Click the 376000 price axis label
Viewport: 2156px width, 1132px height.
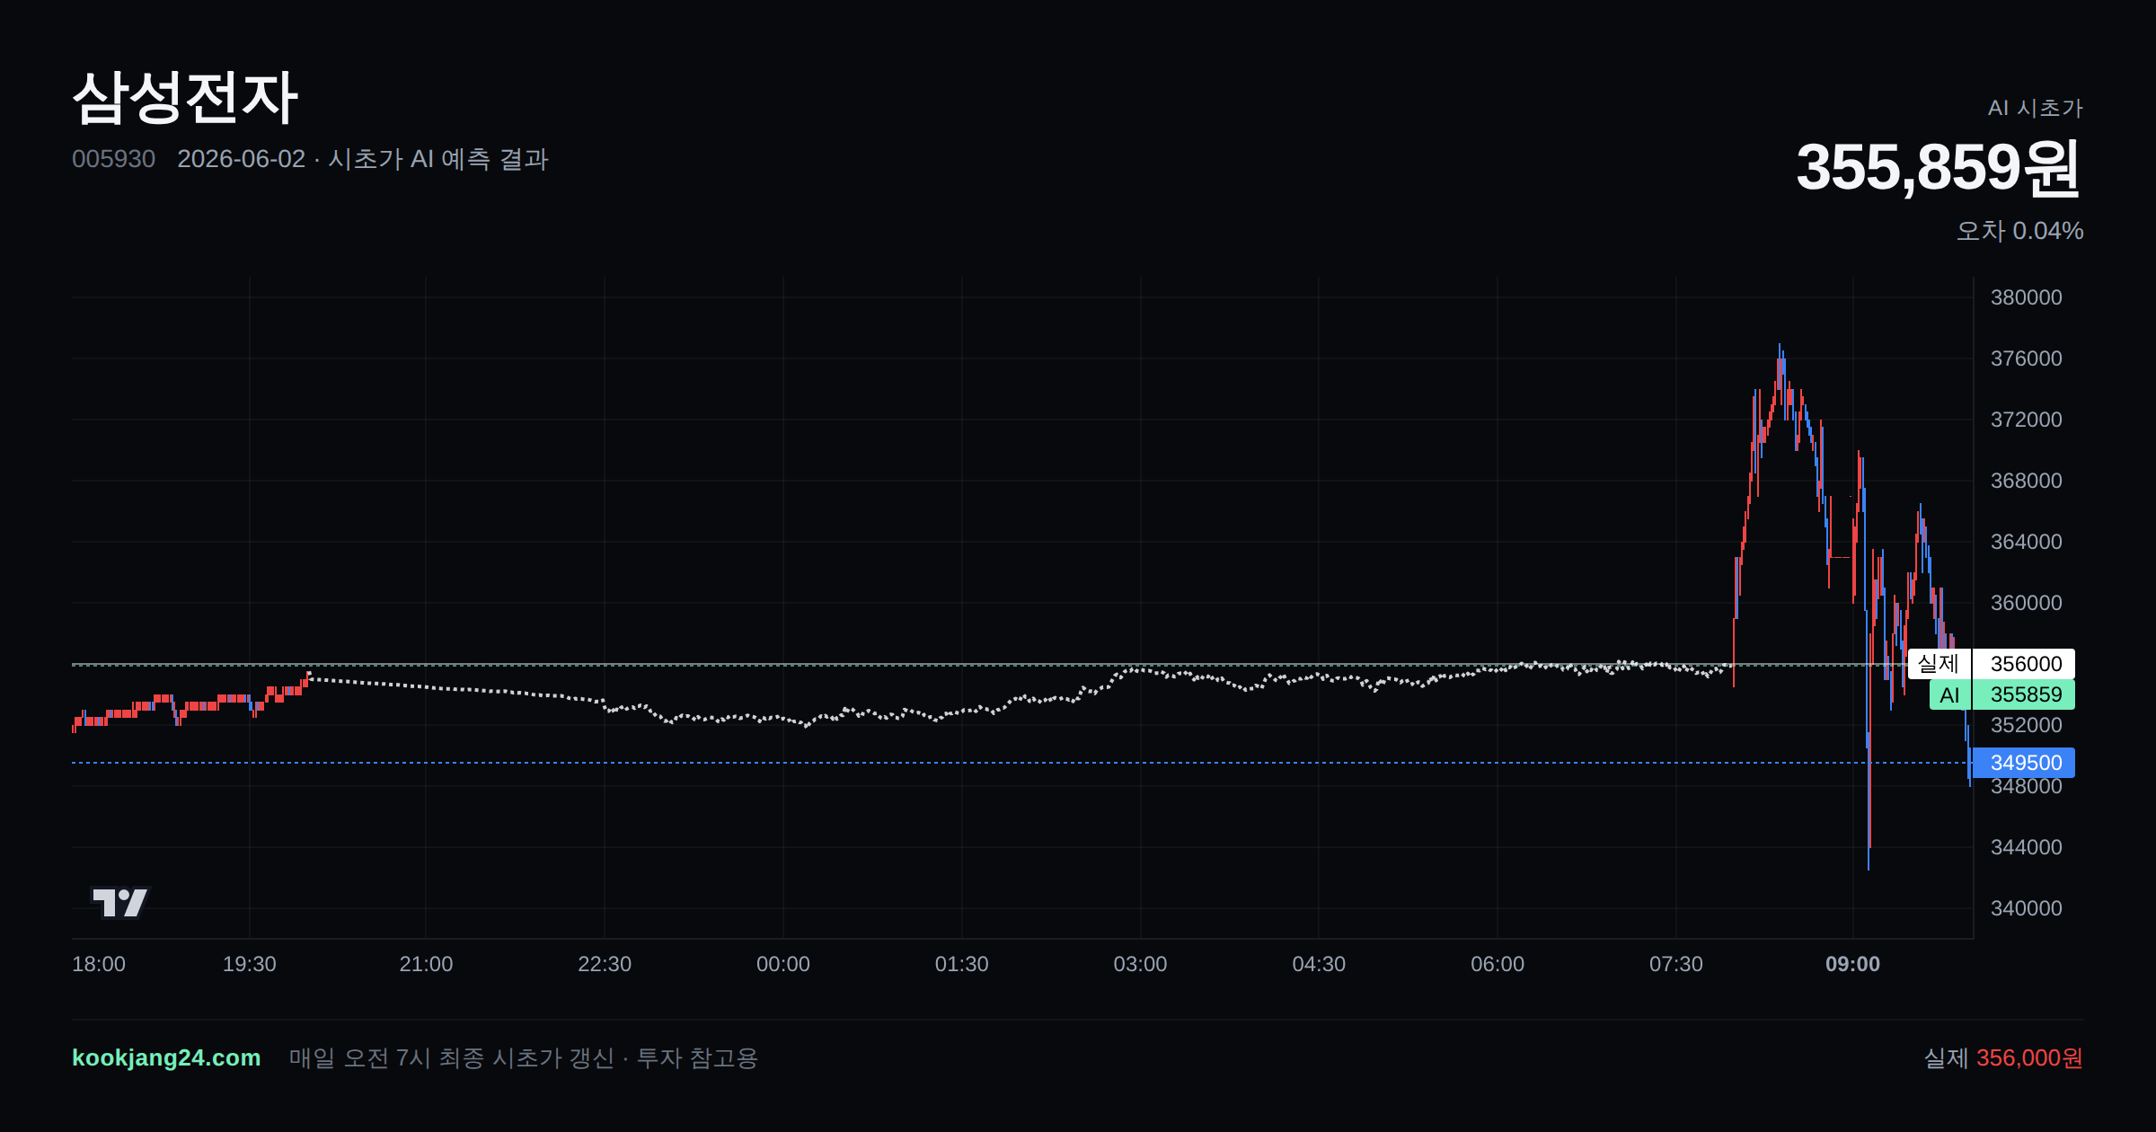(2026, 358)
